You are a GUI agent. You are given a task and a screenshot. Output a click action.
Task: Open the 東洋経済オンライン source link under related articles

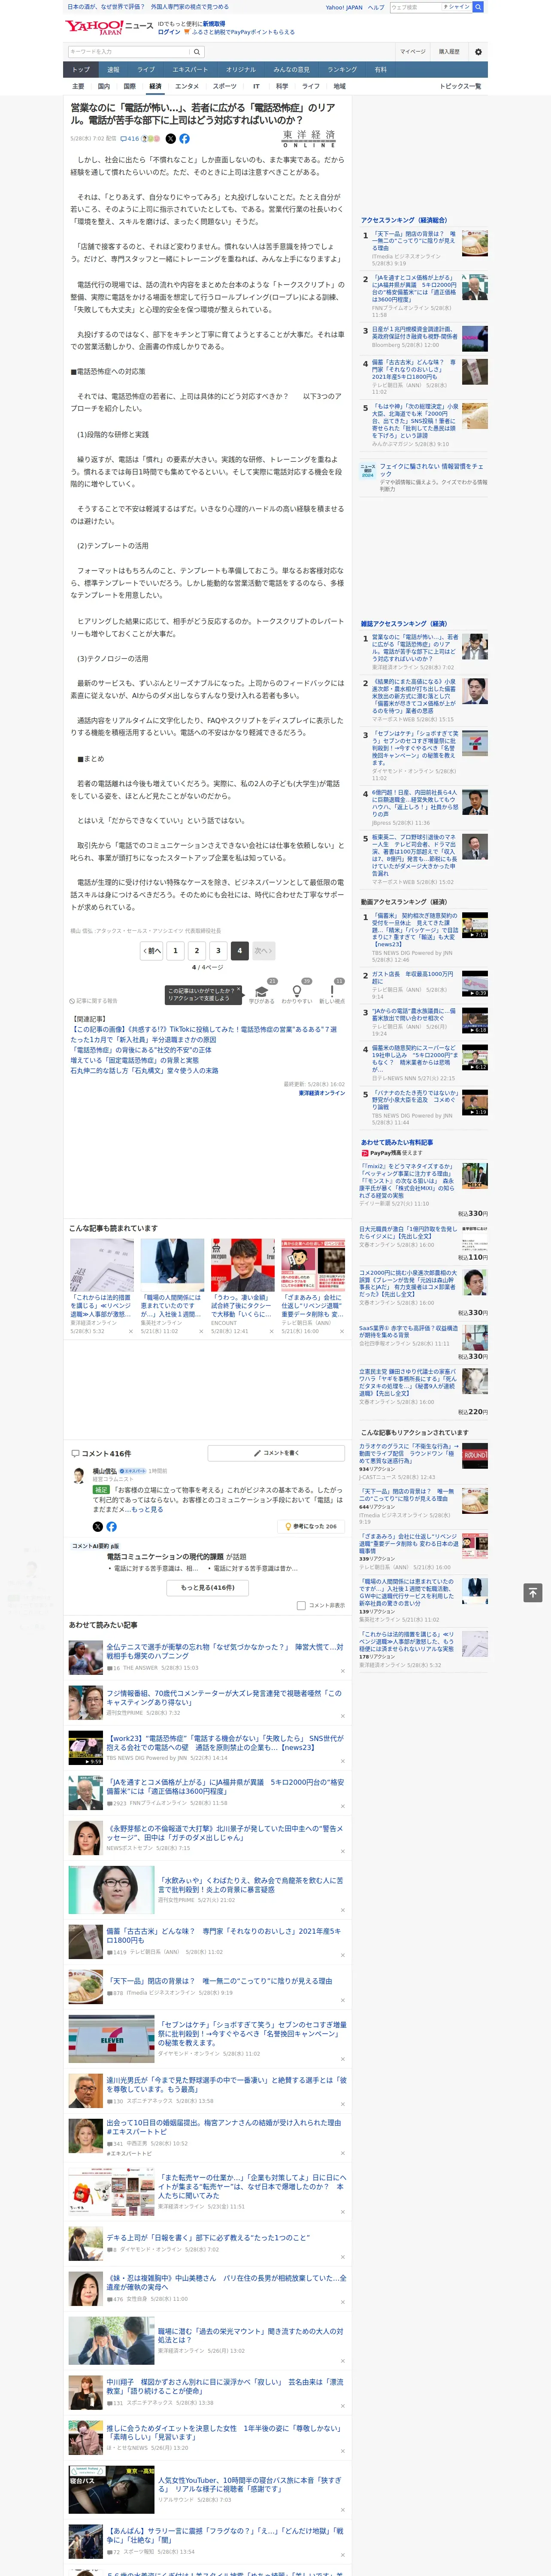pos(322,1093)
